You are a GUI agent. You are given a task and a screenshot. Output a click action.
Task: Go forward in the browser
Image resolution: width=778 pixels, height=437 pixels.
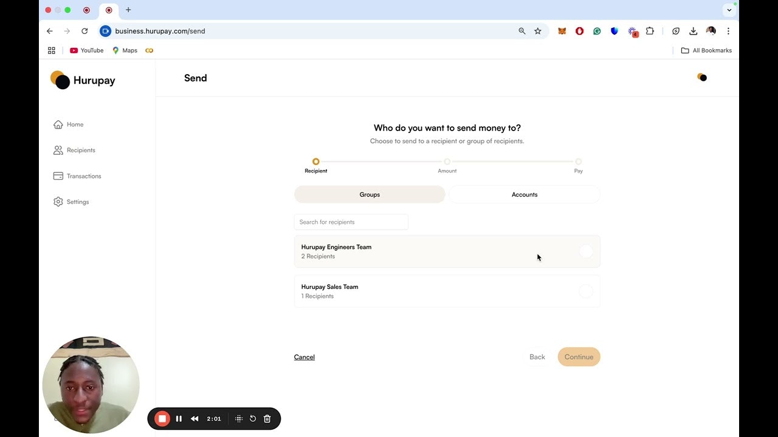point(67,31)
